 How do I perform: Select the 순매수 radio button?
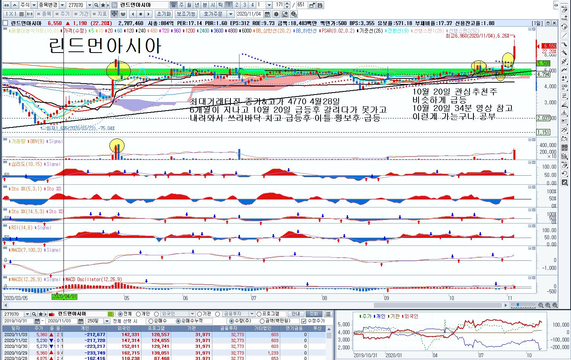click(151, 321)
